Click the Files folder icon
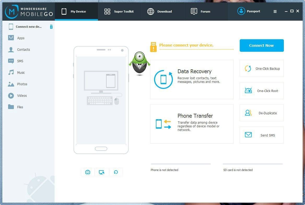 pyautogui.click(x=11, y=107)
